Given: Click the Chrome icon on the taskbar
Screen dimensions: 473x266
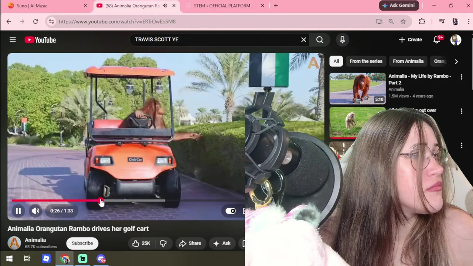Looking at the screenshot, I should coord(65,259).
